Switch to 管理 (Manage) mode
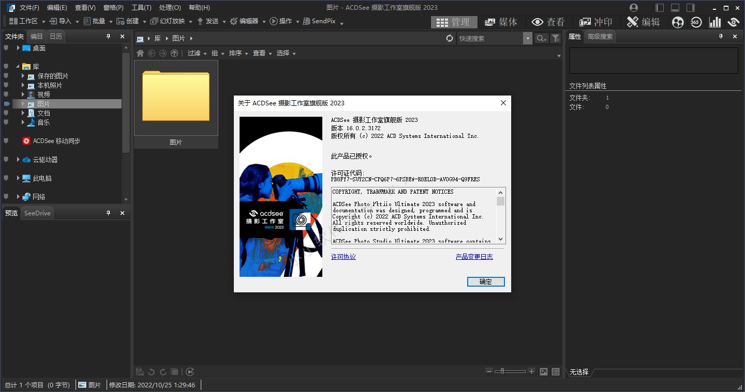The height and width of the screenshot is (392, 745). [453, 22]
